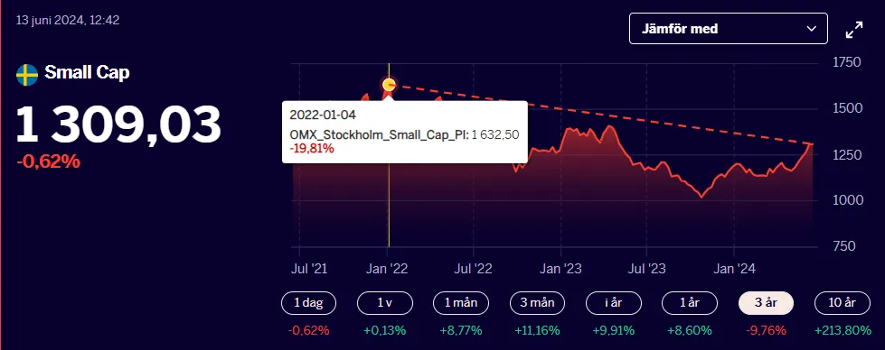This screenshot has width=885, height=350.
Task: Click the yellow marker on the chart peak
Action: [x=389, y=85]
